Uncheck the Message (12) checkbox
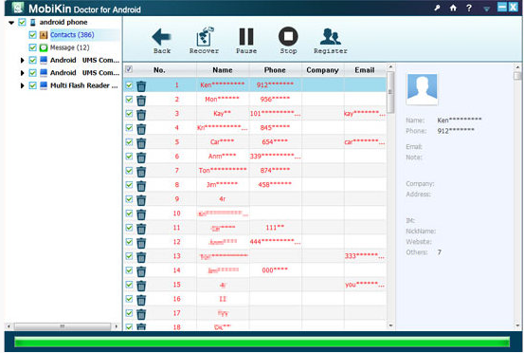This screenshot has height=353, width=524. click(32, 47)
